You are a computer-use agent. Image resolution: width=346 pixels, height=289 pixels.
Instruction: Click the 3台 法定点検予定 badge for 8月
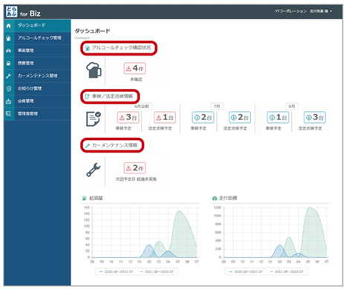tap(315, 117)
